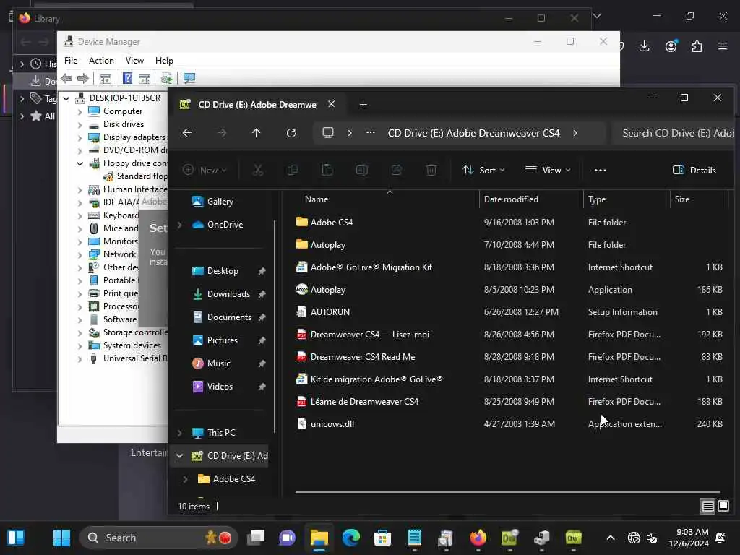Viewport: 740px width, 555px height.
Task: Expand Display adapters node
Action: click(x=79, y=138)
